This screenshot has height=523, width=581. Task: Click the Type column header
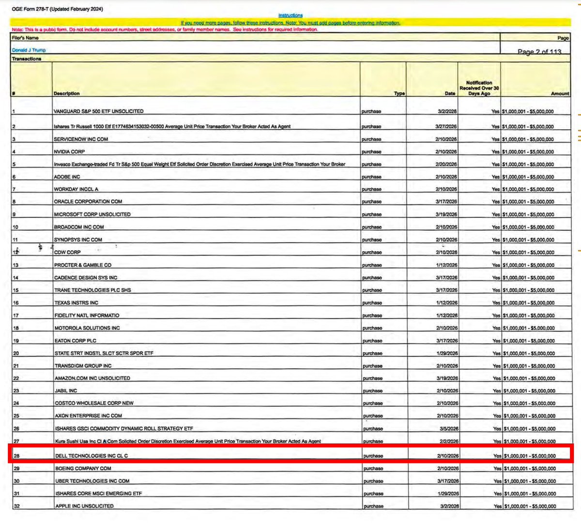399,93
